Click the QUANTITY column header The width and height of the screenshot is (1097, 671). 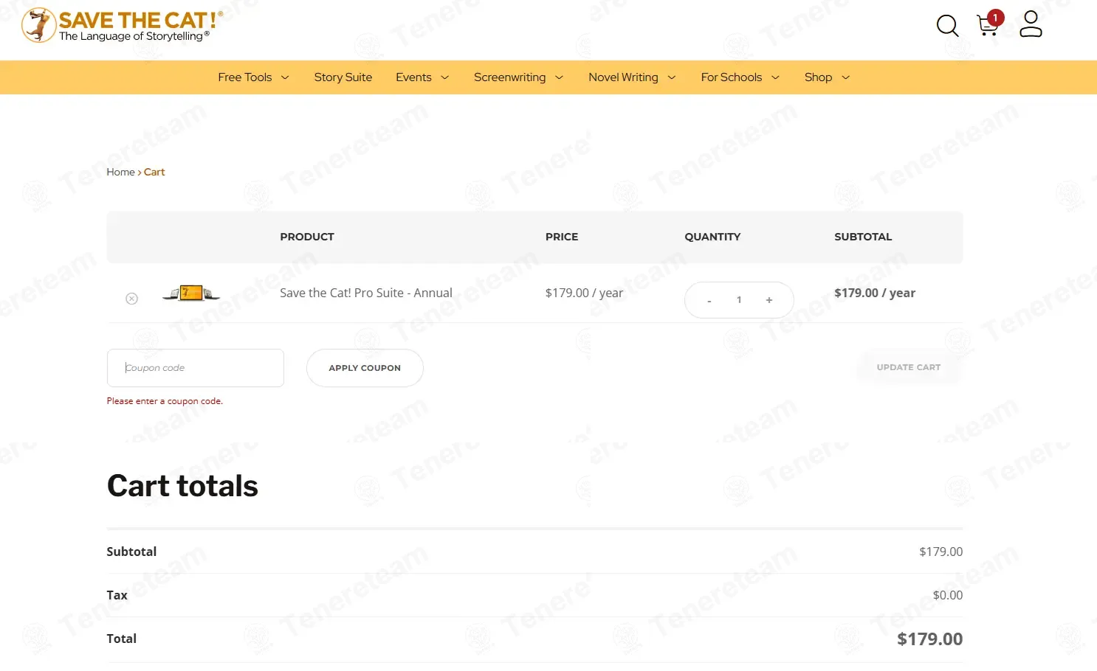point(712,237)
